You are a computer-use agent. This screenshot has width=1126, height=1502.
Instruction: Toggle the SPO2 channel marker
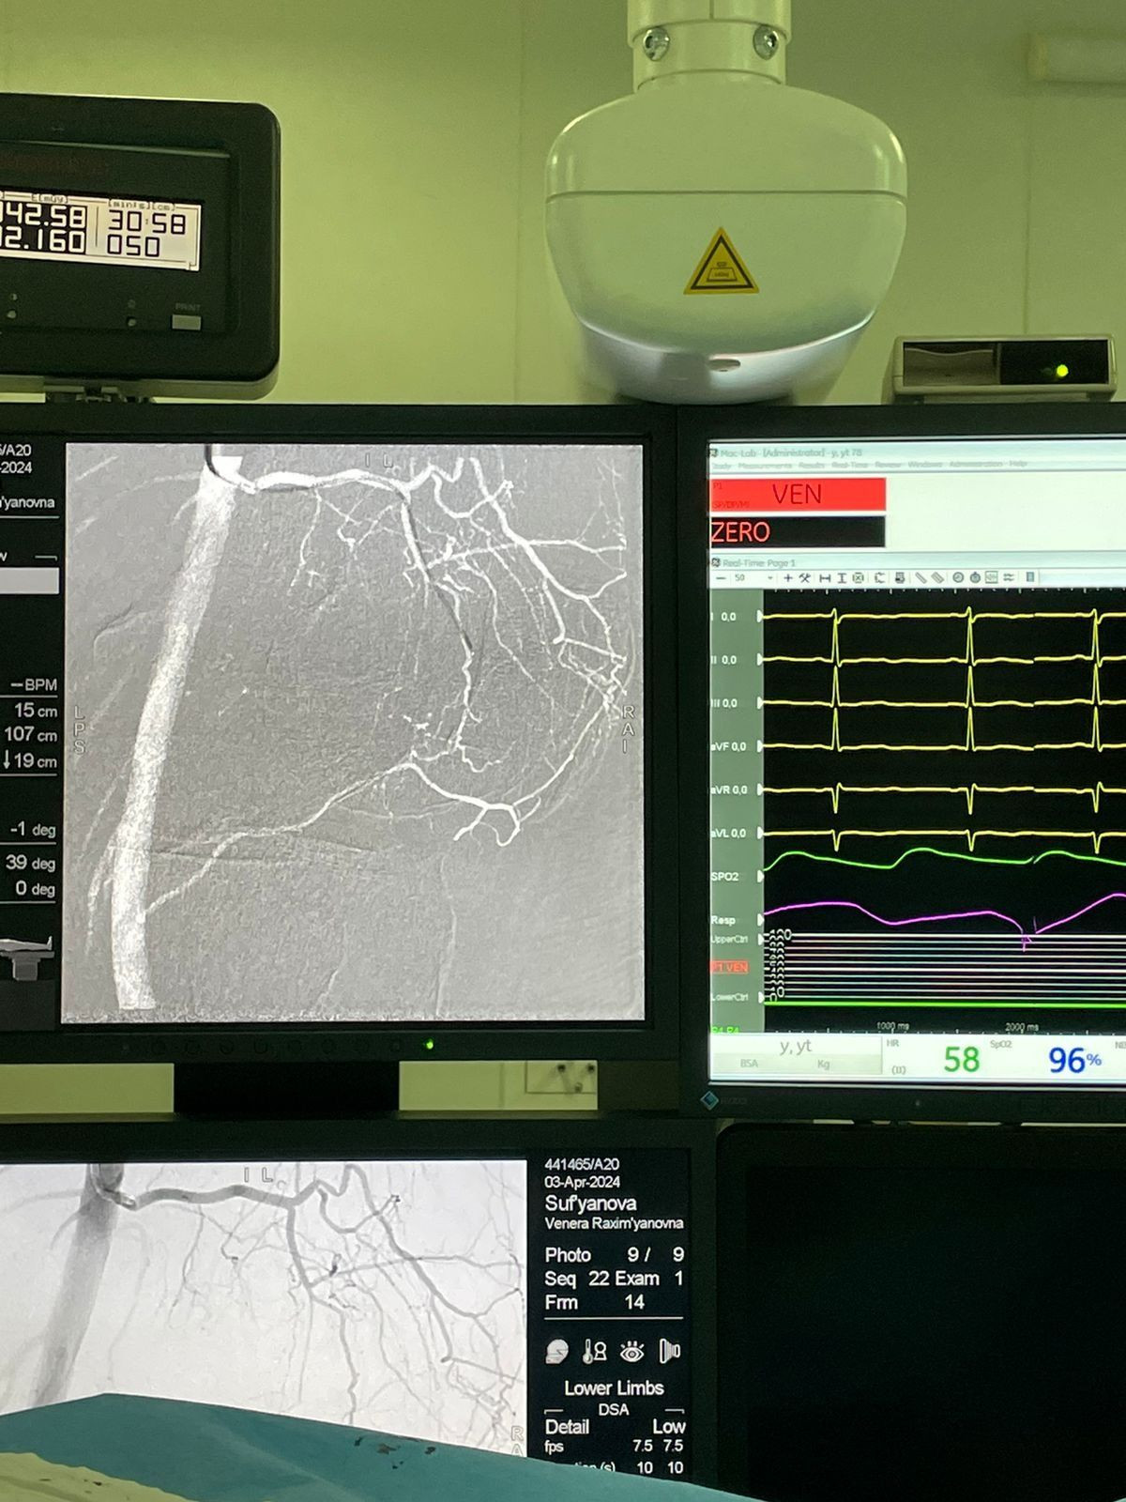tap(759, 877)
